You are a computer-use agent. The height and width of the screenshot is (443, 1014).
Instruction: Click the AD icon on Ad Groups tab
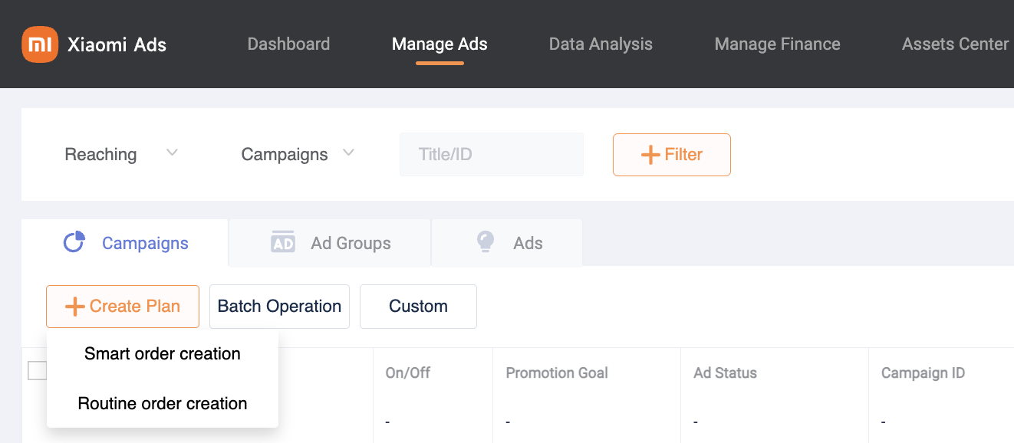(283, 243)
